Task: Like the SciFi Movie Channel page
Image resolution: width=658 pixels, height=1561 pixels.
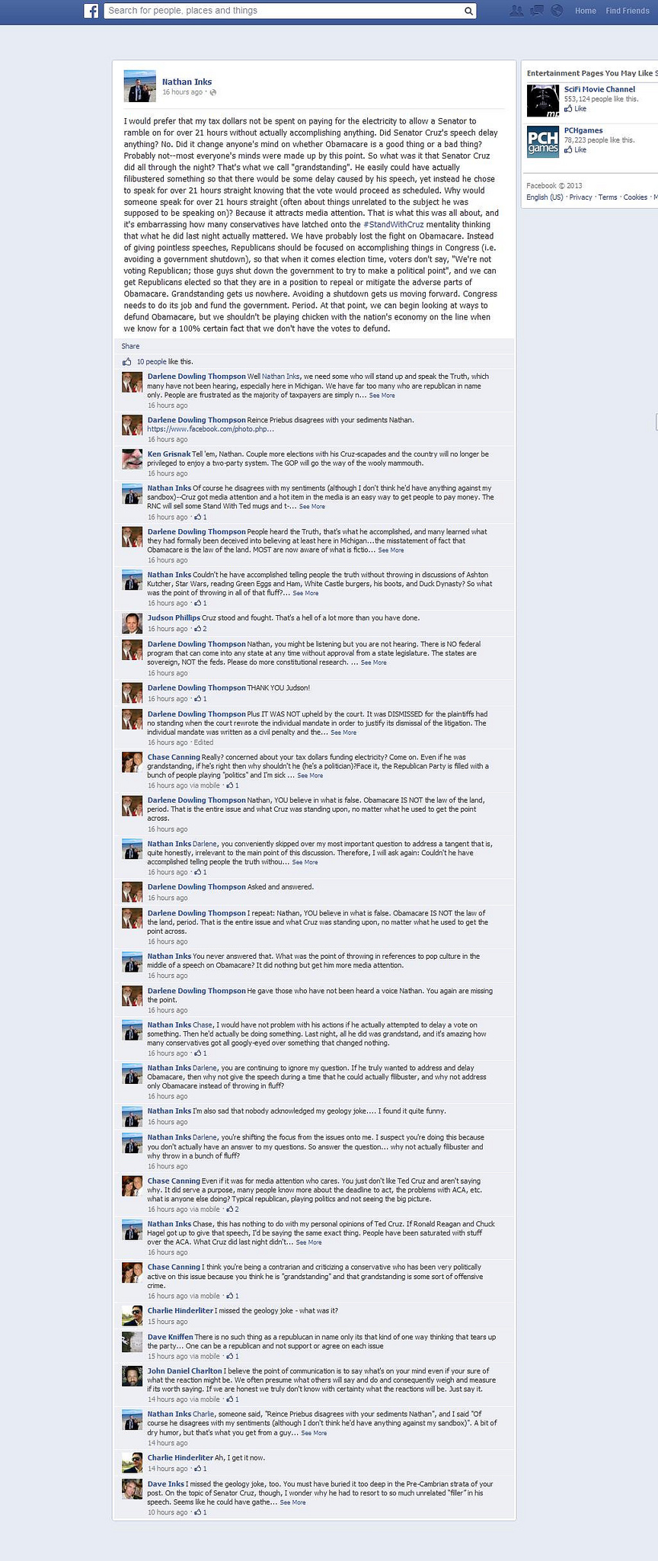Action: point(576,109)
